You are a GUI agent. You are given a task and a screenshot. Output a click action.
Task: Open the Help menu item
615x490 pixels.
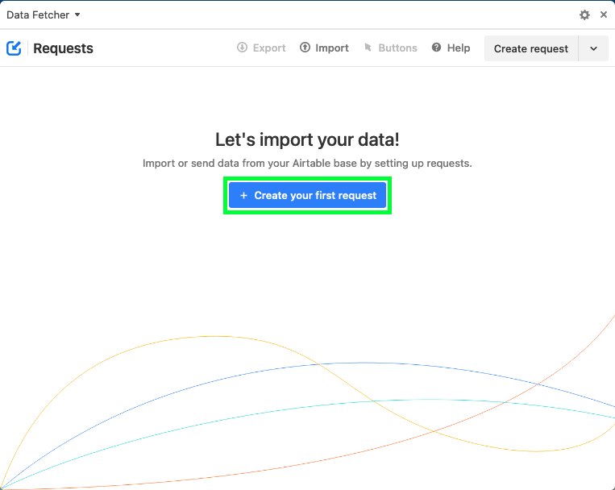pyautogui.click(x=451, y=48)
